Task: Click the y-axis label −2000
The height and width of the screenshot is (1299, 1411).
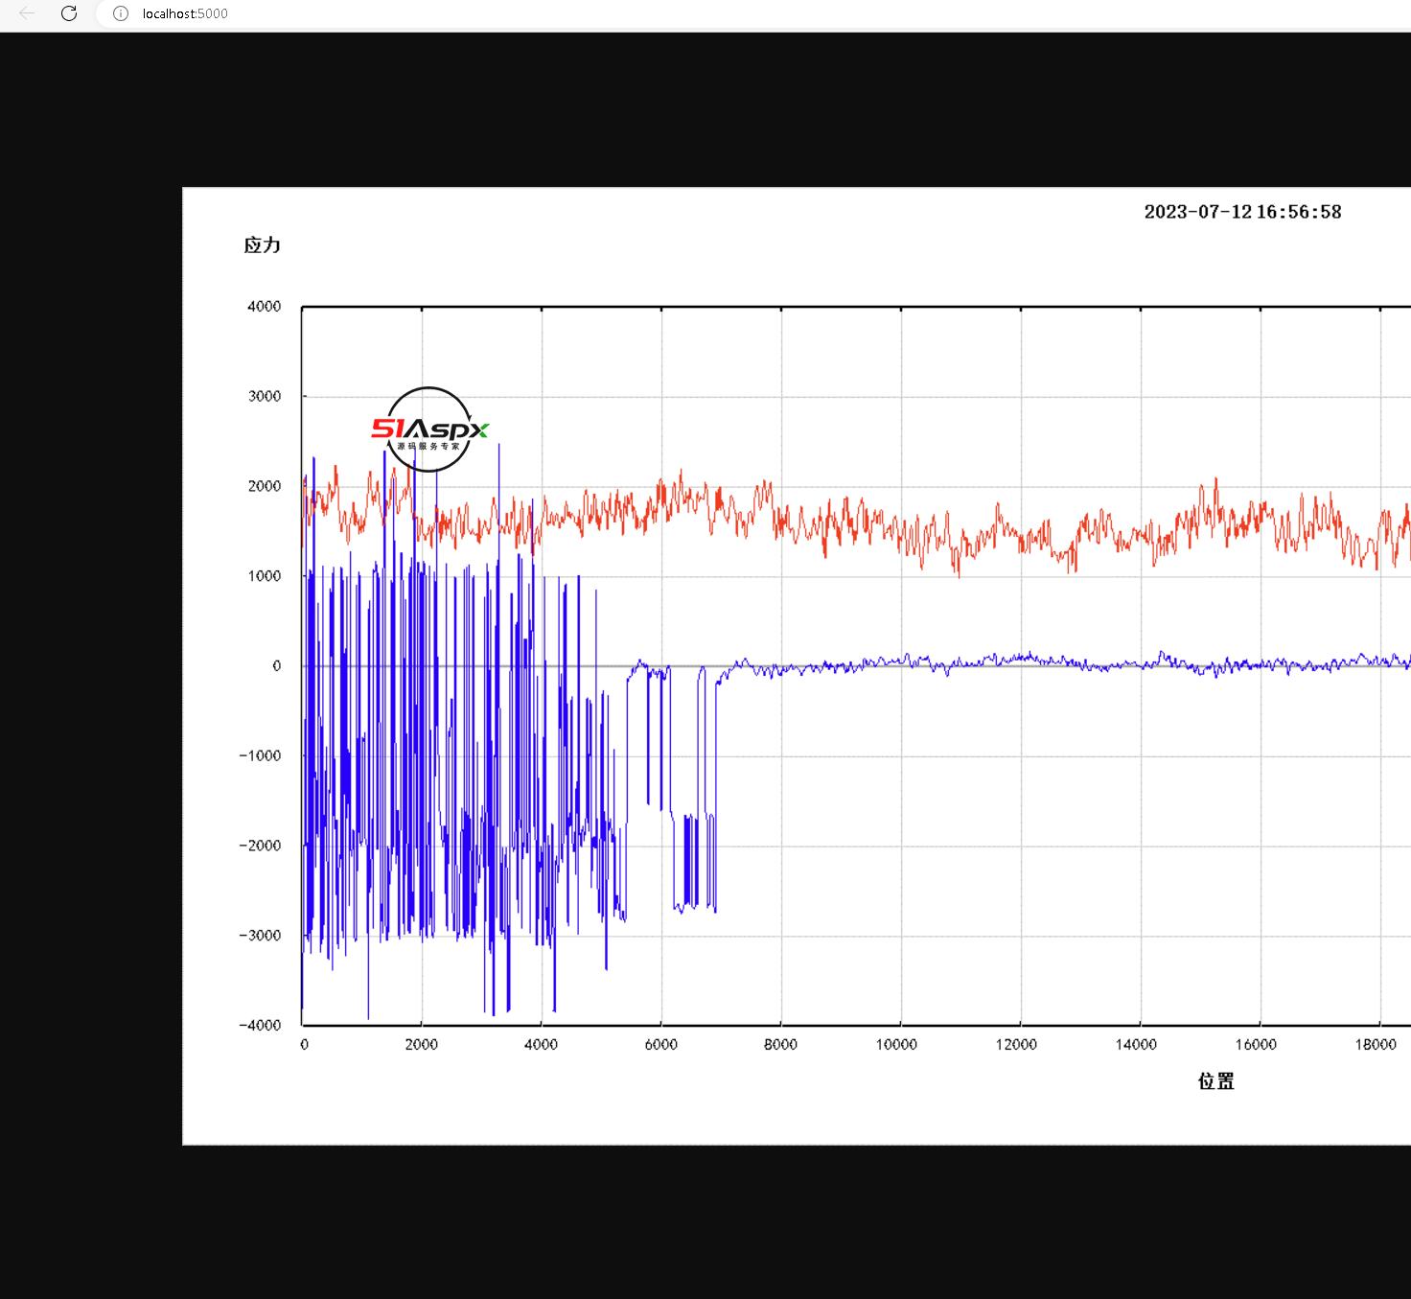Action: (261, 846)
